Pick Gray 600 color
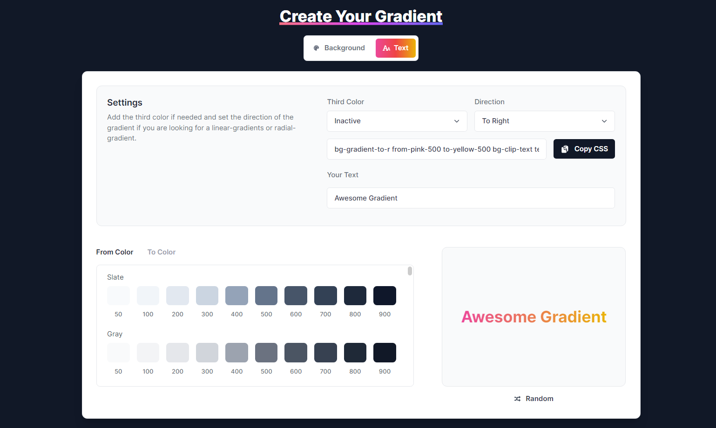 click(x=296, y=353)
